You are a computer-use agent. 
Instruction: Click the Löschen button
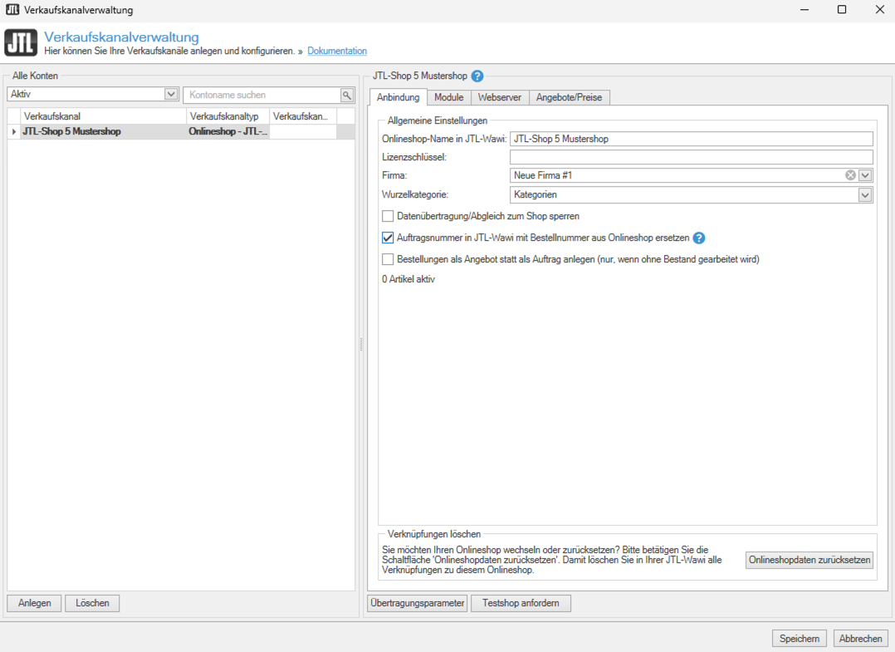click(x=92, y=603)
